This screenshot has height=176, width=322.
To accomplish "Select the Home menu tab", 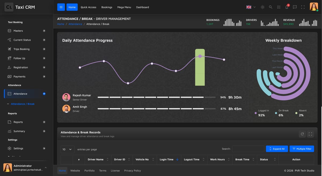I will pyautogui.click(x=72, y=7).
